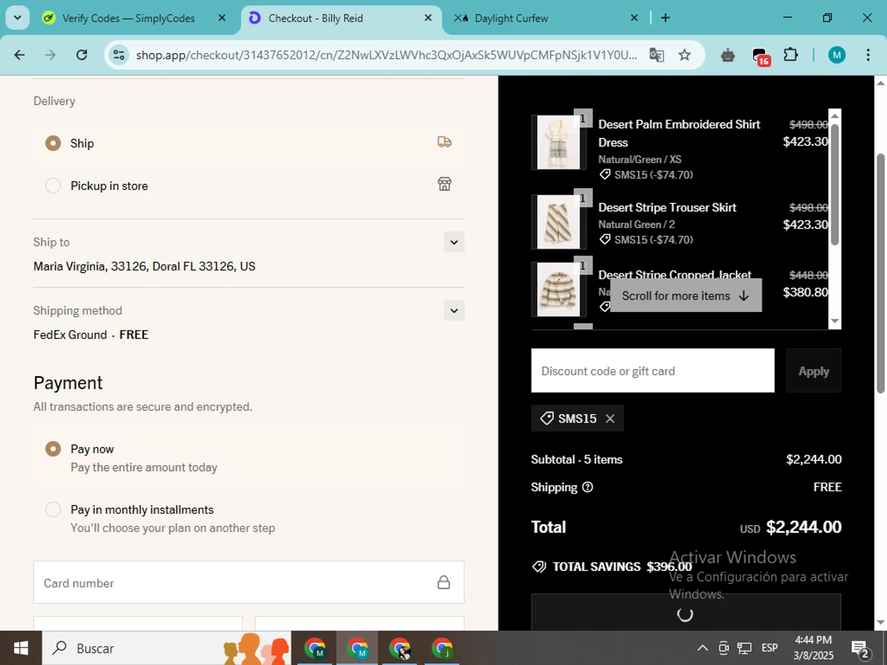Open the translate page icon
The image size is (887, 665).
656,55
